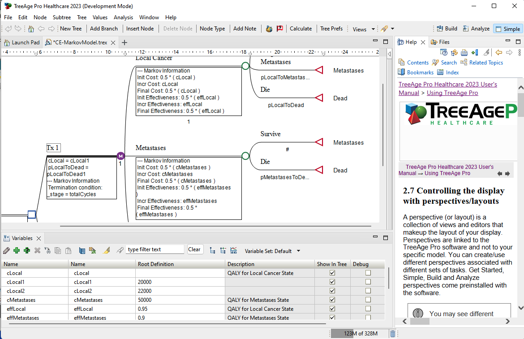Open Using TreeAge Pro link

pyautogui.click(x=452, y=93)
